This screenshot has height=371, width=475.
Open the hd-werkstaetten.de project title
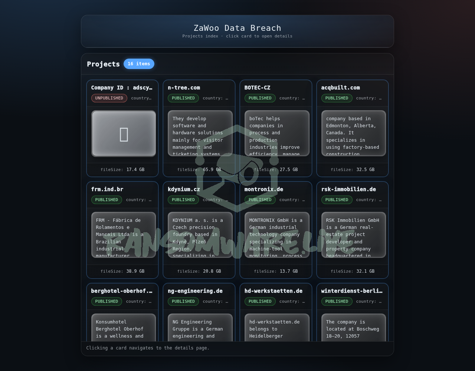coord(273,291)
